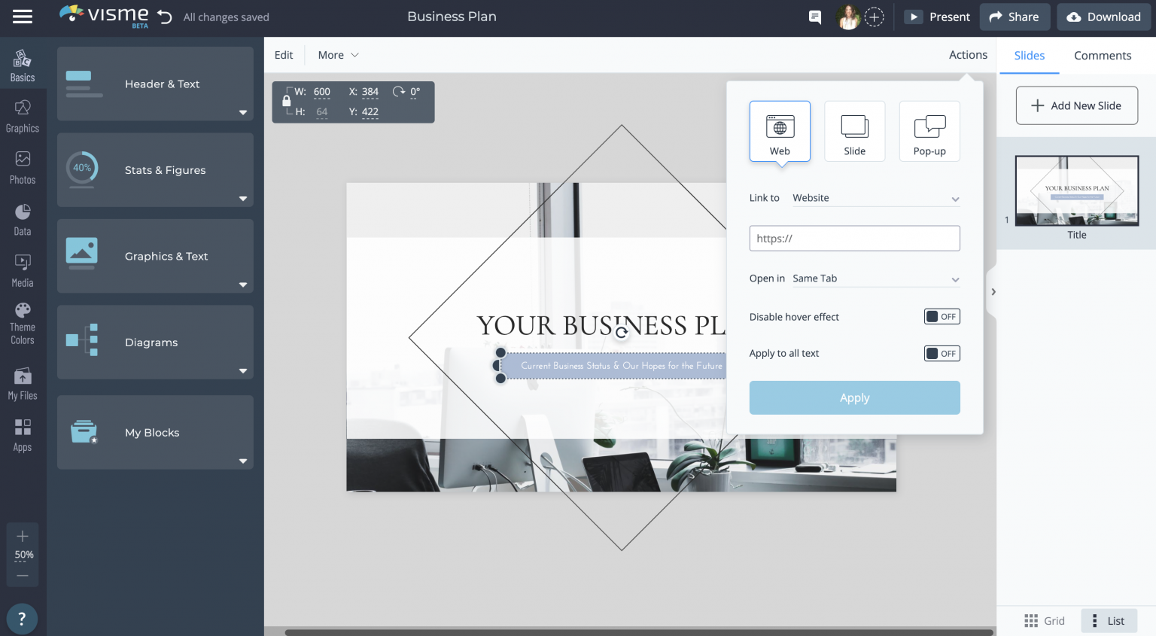Screen dimensions: 1156x636
Task: Open the More dropdown menu
Action: point(338,55)
